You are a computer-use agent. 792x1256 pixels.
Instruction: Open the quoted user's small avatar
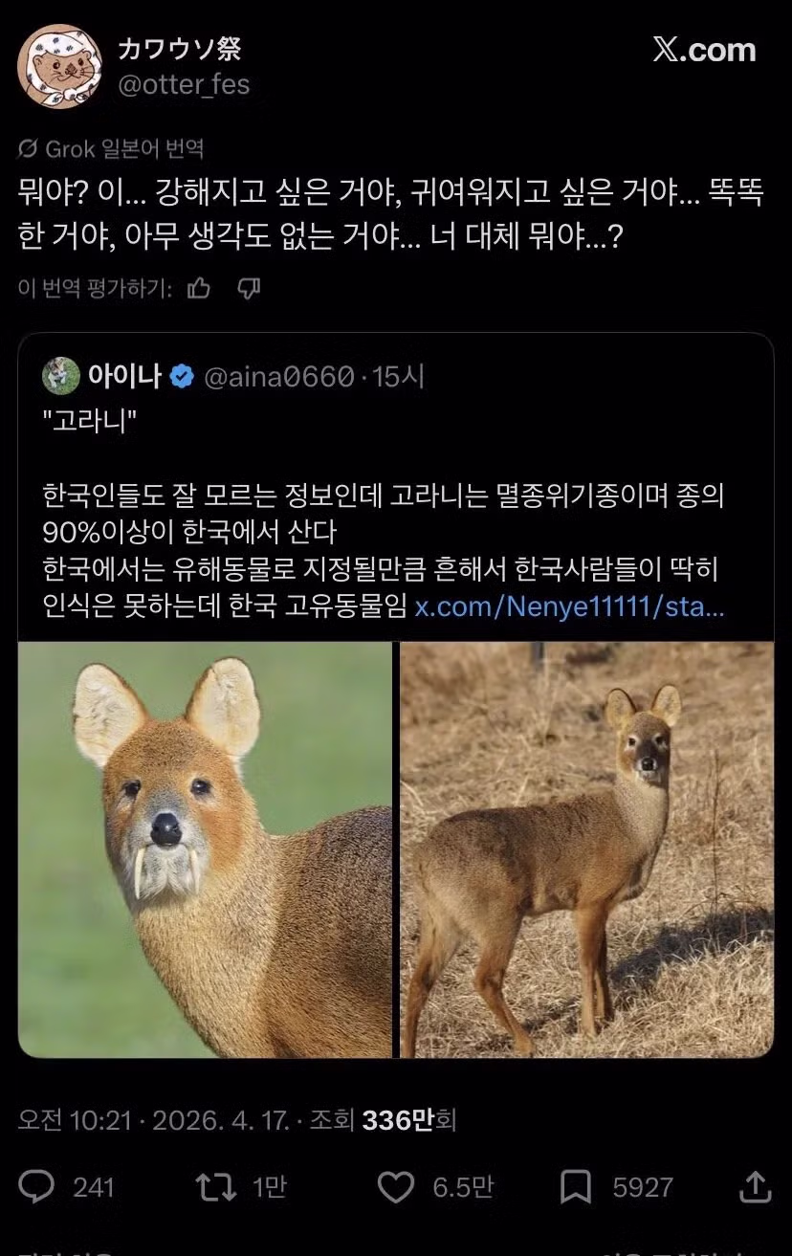60,376
